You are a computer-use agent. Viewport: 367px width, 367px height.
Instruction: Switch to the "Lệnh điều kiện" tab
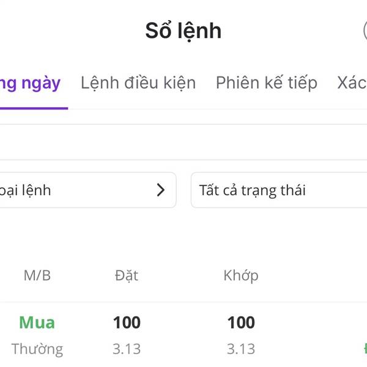point(138,83)
